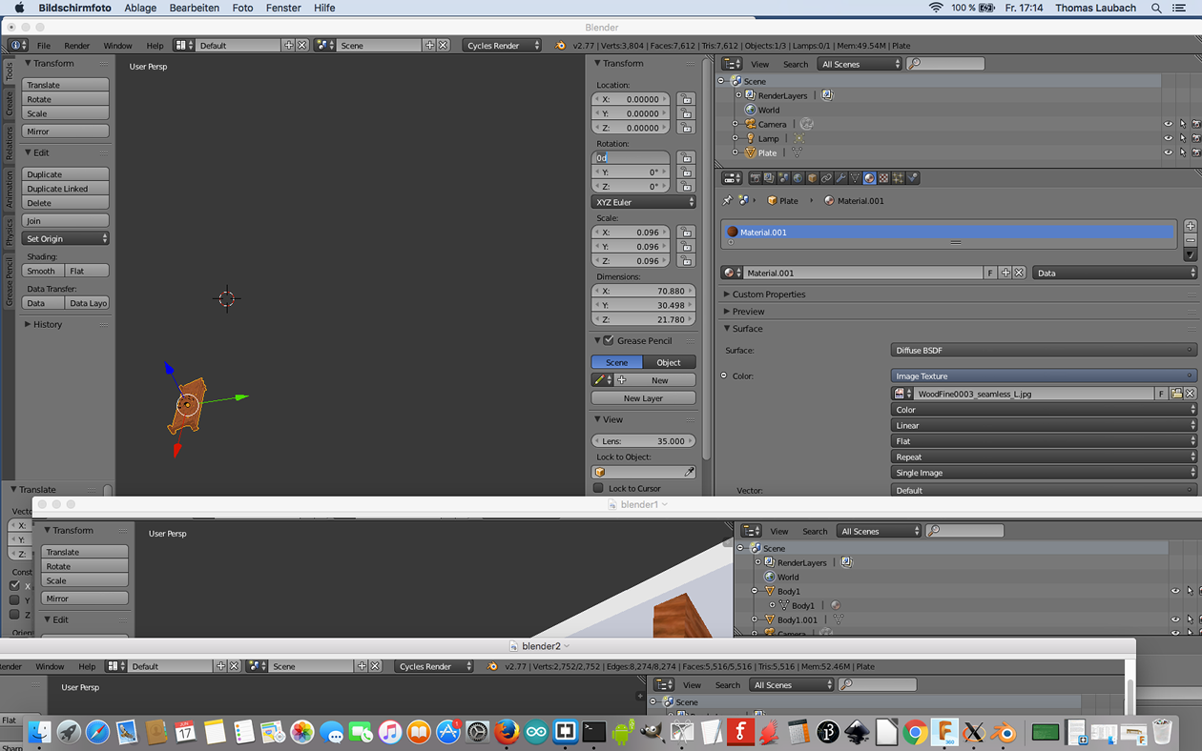Open the Render Layers properties tab icon
The image size is (1202, 751).
coord(769,178)
